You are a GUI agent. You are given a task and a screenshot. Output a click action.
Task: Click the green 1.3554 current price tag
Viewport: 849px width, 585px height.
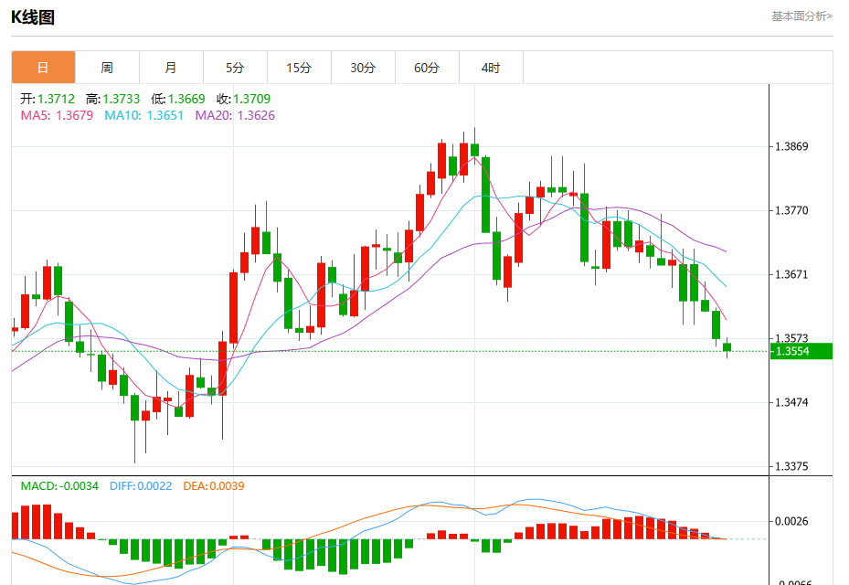[801, 351]
